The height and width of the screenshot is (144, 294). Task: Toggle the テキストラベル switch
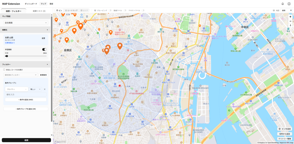143,11
